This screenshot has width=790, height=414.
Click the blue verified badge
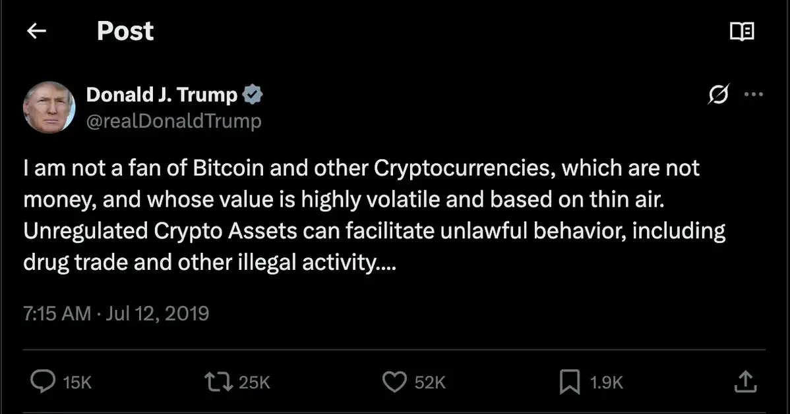(253, 95)
